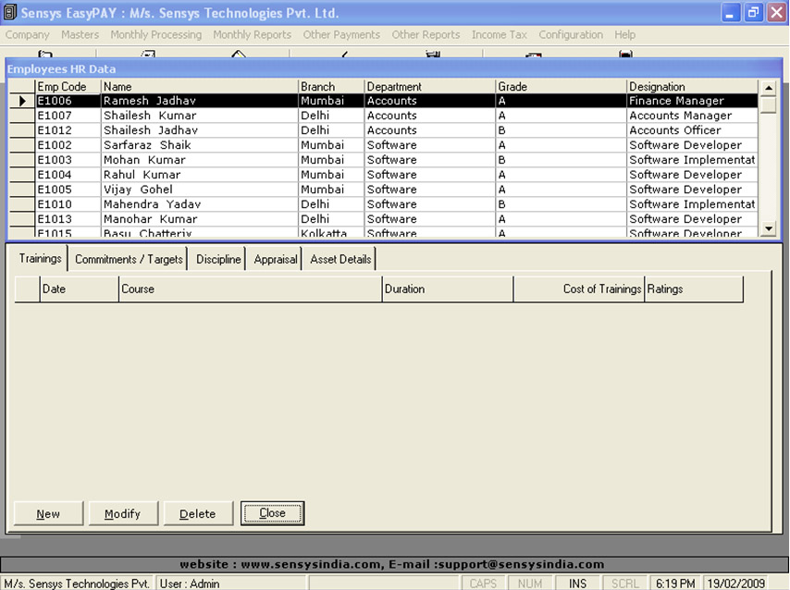The image size is (790, 590).
Task: Open the Monthly Reports menu
Action: pos(252,35)
